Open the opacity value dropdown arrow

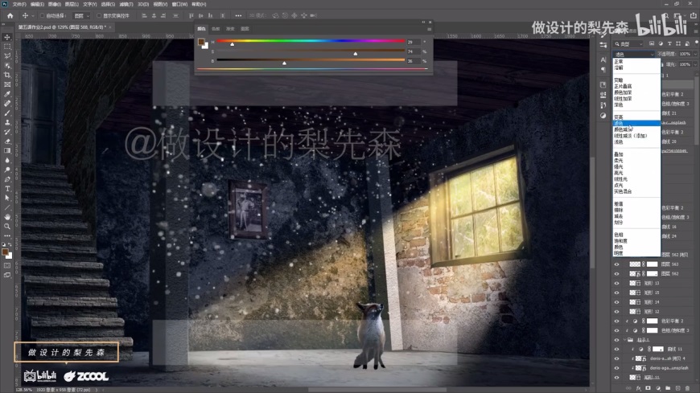point(695,54)
